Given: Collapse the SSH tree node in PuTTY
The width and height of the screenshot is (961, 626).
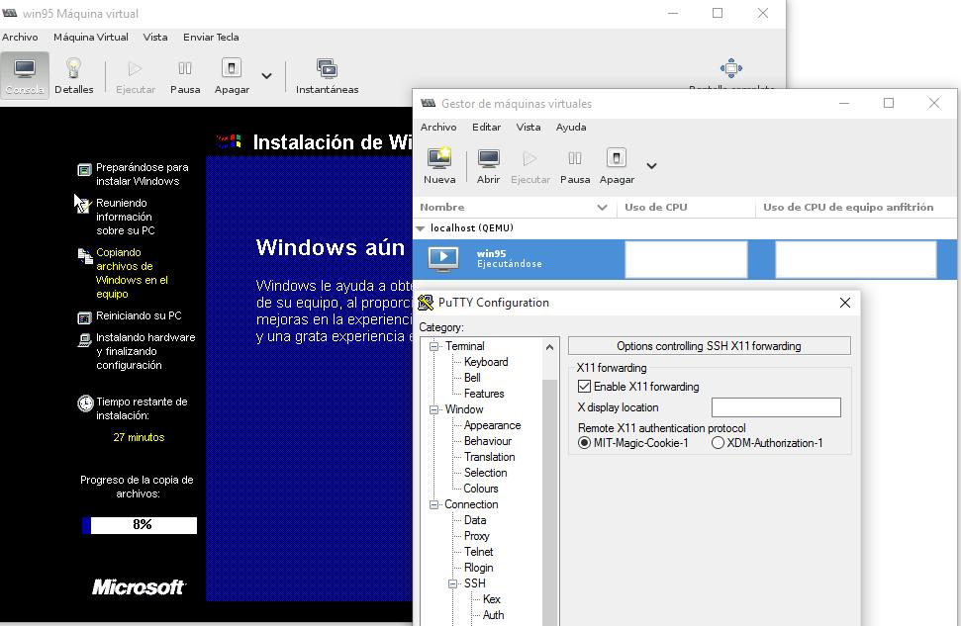Looking at the screenshot, I should click(454, 583).
